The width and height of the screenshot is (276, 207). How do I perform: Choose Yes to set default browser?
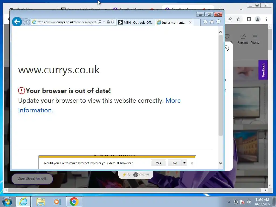coord(158,163)
